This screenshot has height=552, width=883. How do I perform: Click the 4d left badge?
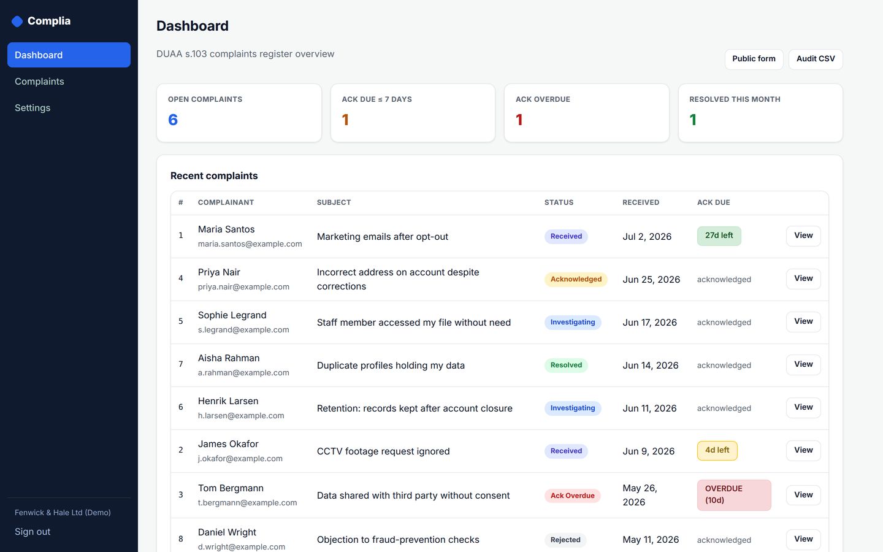[x=717, y=451]
